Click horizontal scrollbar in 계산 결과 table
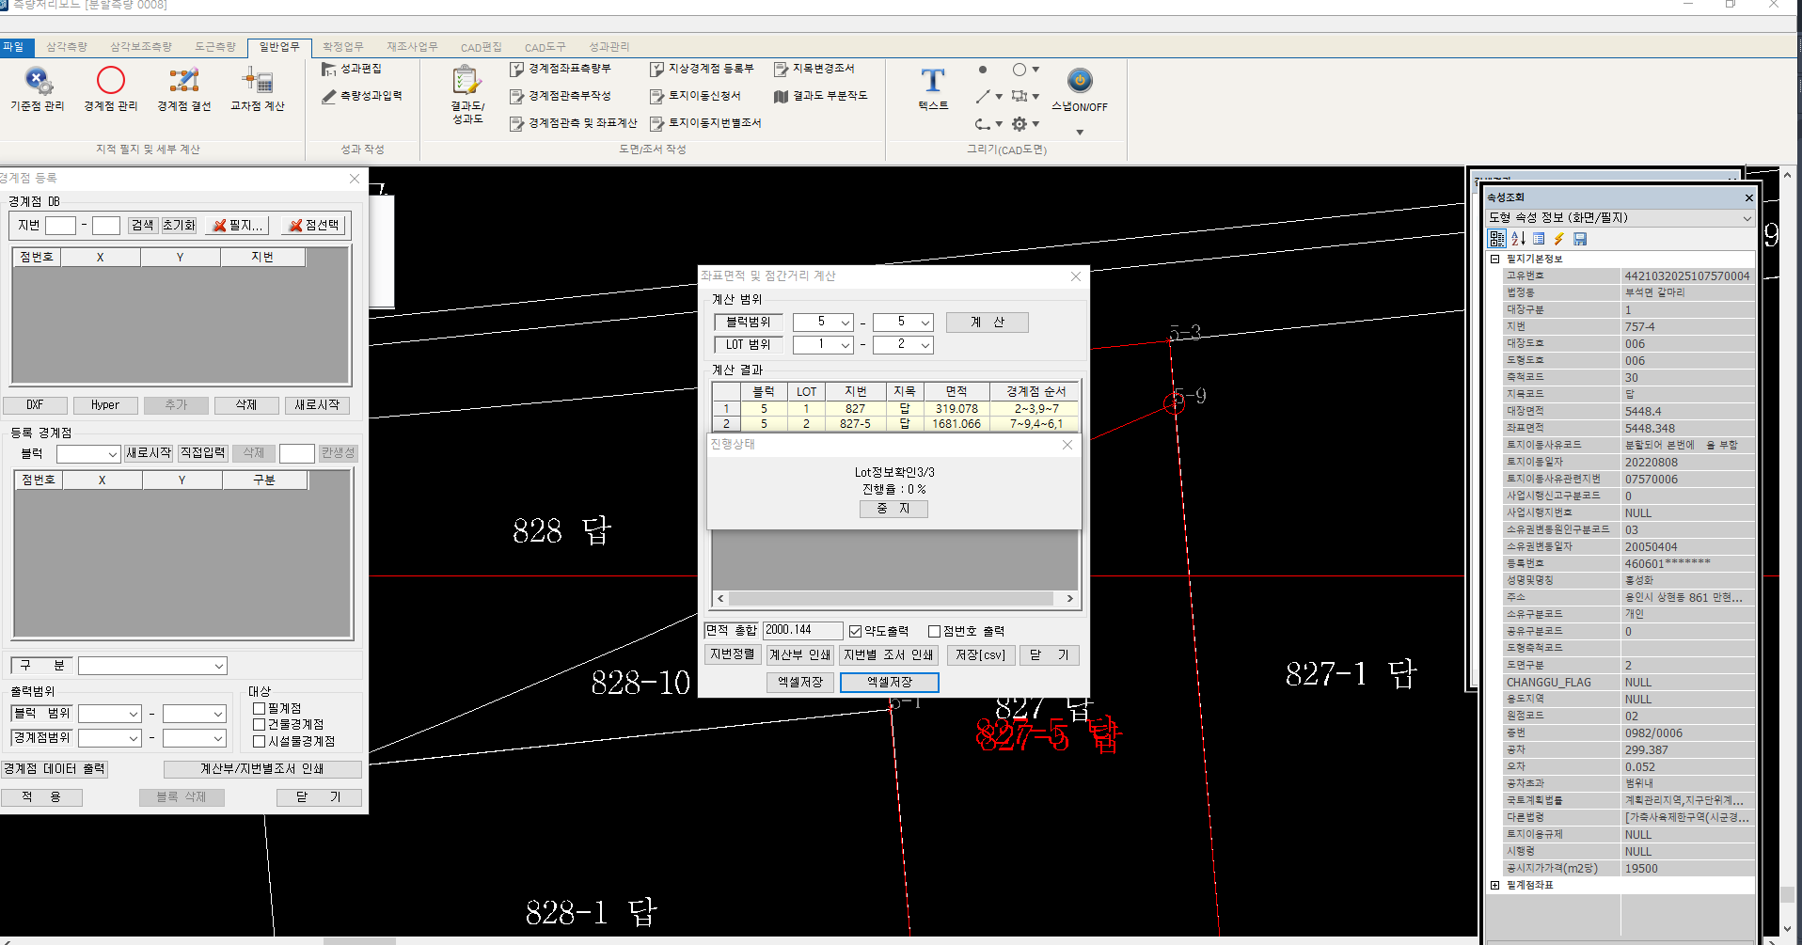Image resolution: width=1802 pixels, height=945 pixels. [892, 598]
